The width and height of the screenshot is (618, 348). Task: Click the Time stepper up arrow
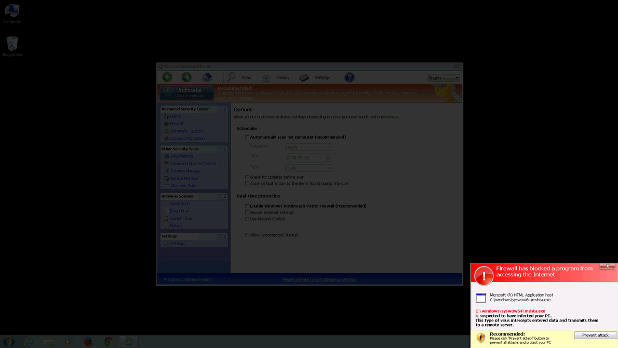(x=329, y=155)
